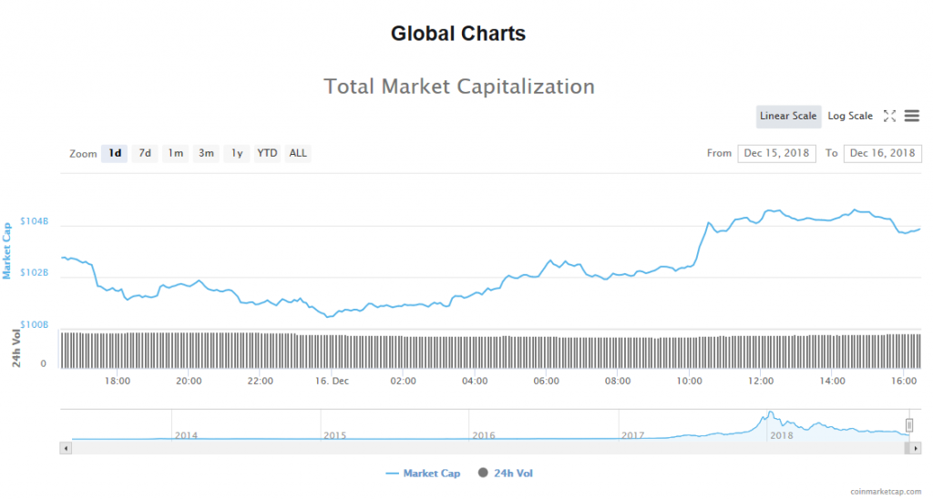Click the navigator left scroll arrow
933x500 pixels.
point(66,447)
